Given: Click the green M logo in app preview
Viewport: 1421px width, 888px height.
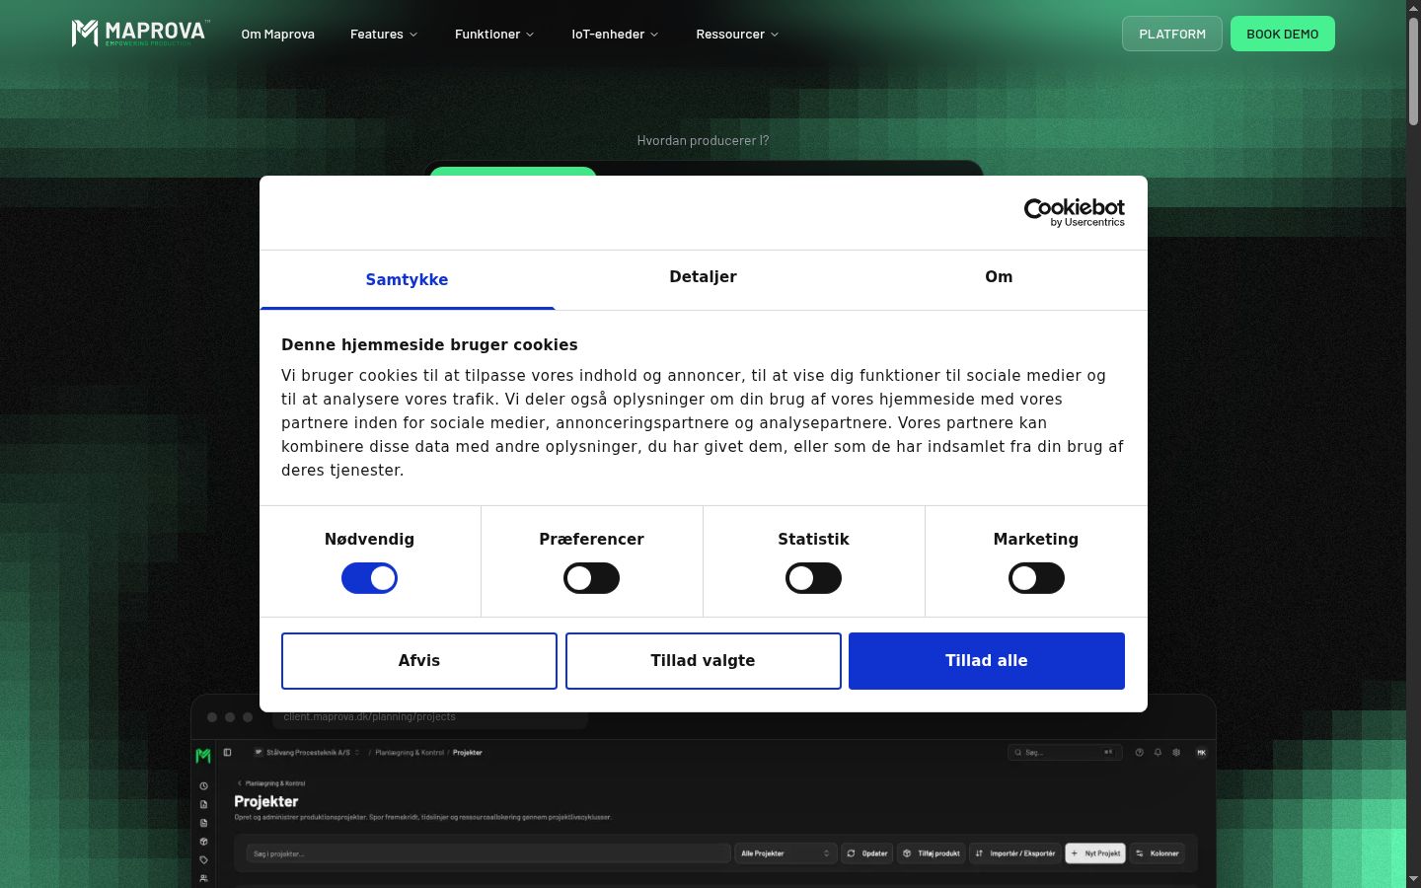Looking at the screenshot, I should (203, 756).
